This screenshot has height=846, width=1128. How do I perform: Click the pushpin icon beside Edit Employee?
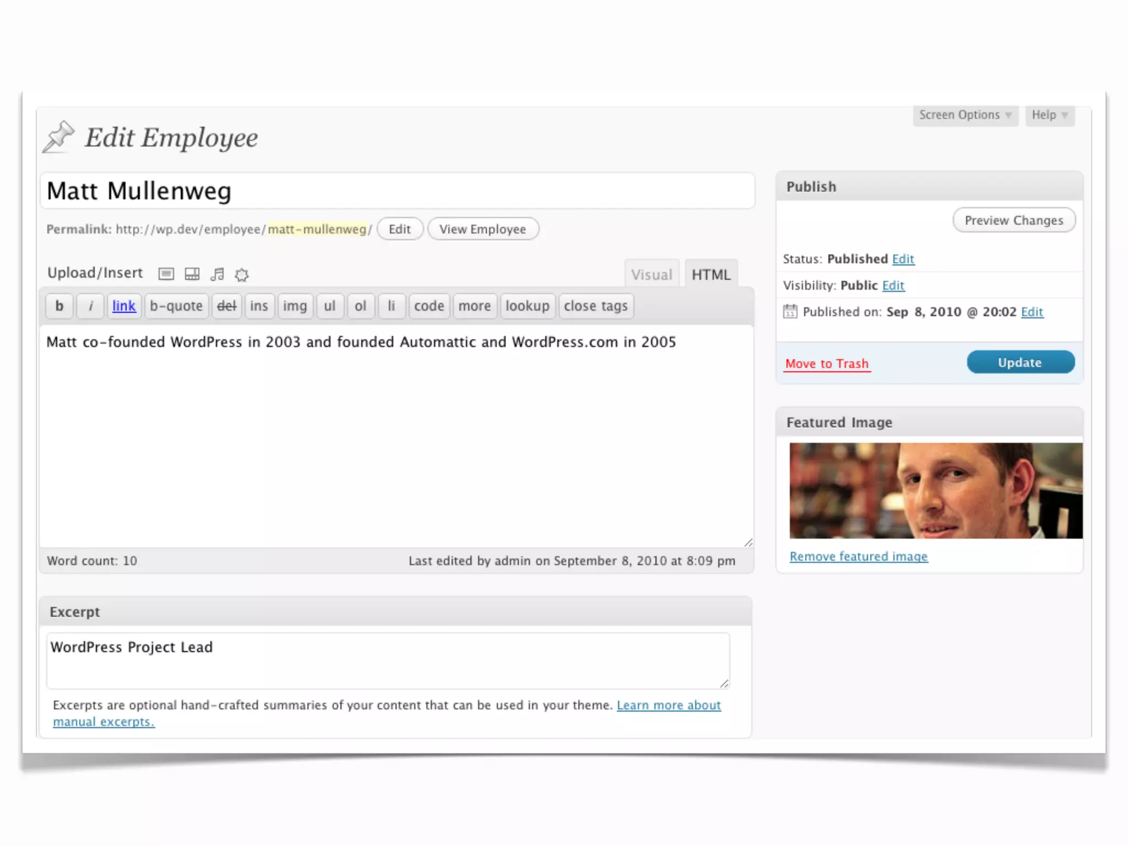[x=59, y=136]
